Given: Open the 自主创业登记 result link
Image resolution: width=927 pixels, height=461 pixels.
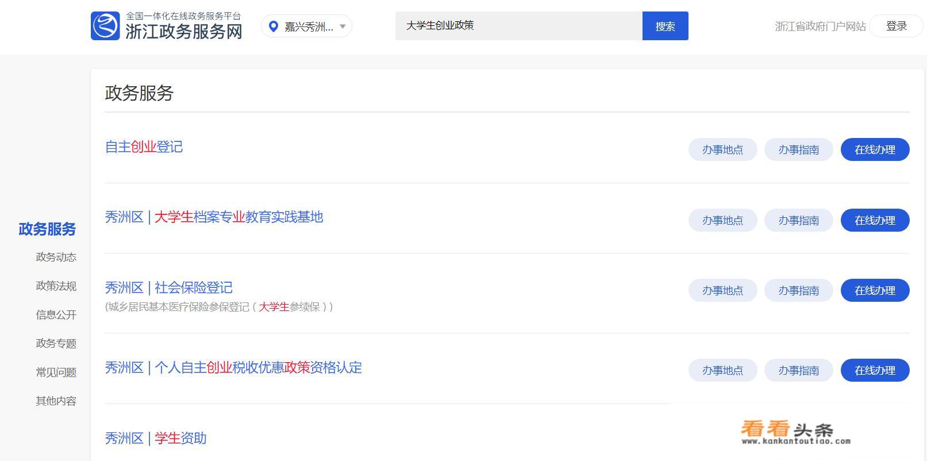Looking at the screenshot, I should (144, 147).
